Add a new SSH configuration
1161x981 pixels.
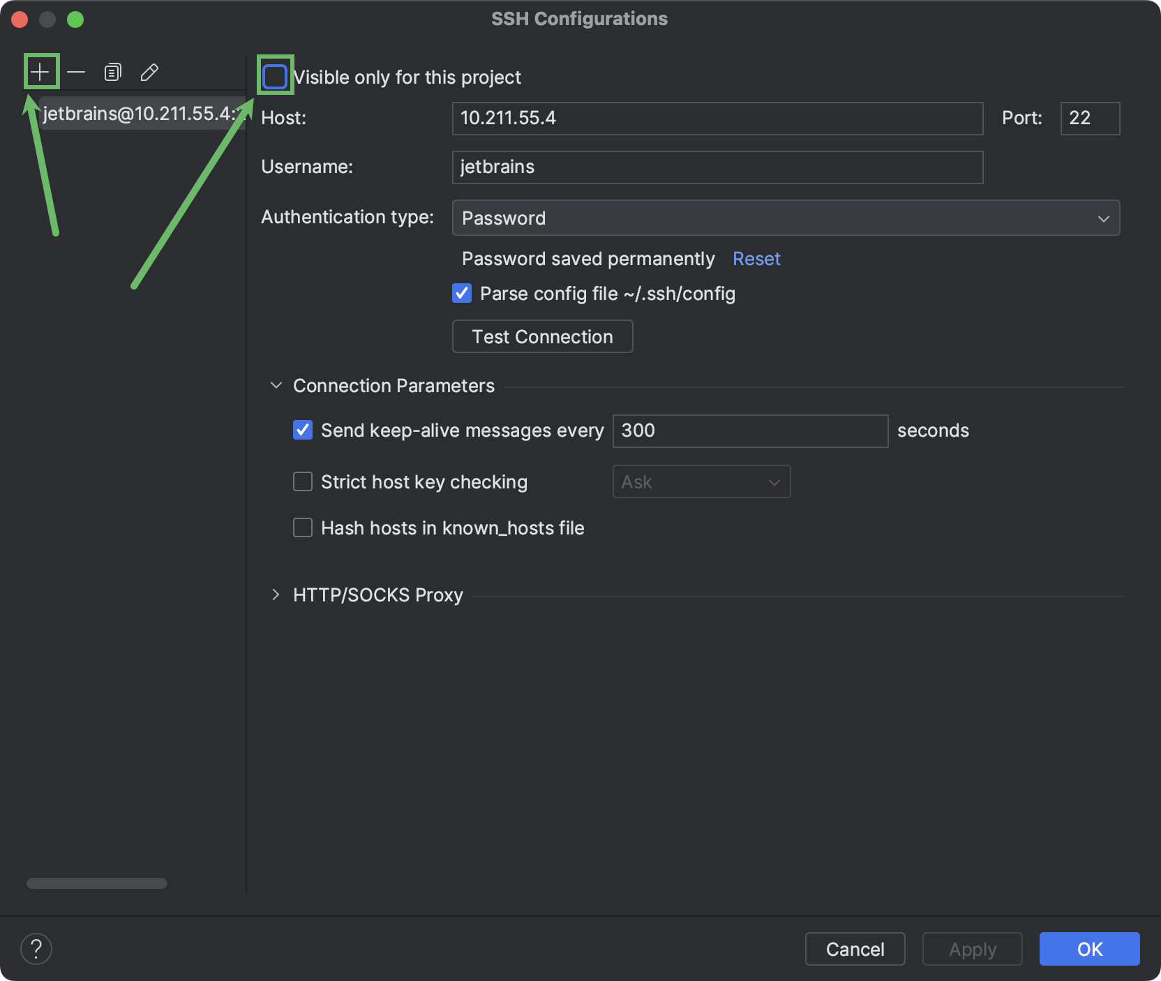pos(40,71)
